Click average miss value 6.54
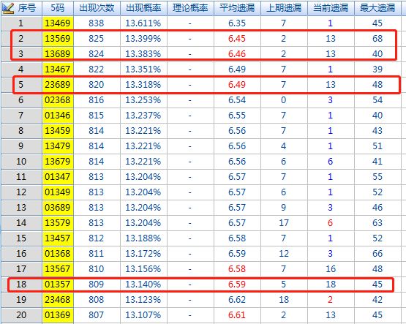This screenshot has width=406, height=324. [237, 100]
